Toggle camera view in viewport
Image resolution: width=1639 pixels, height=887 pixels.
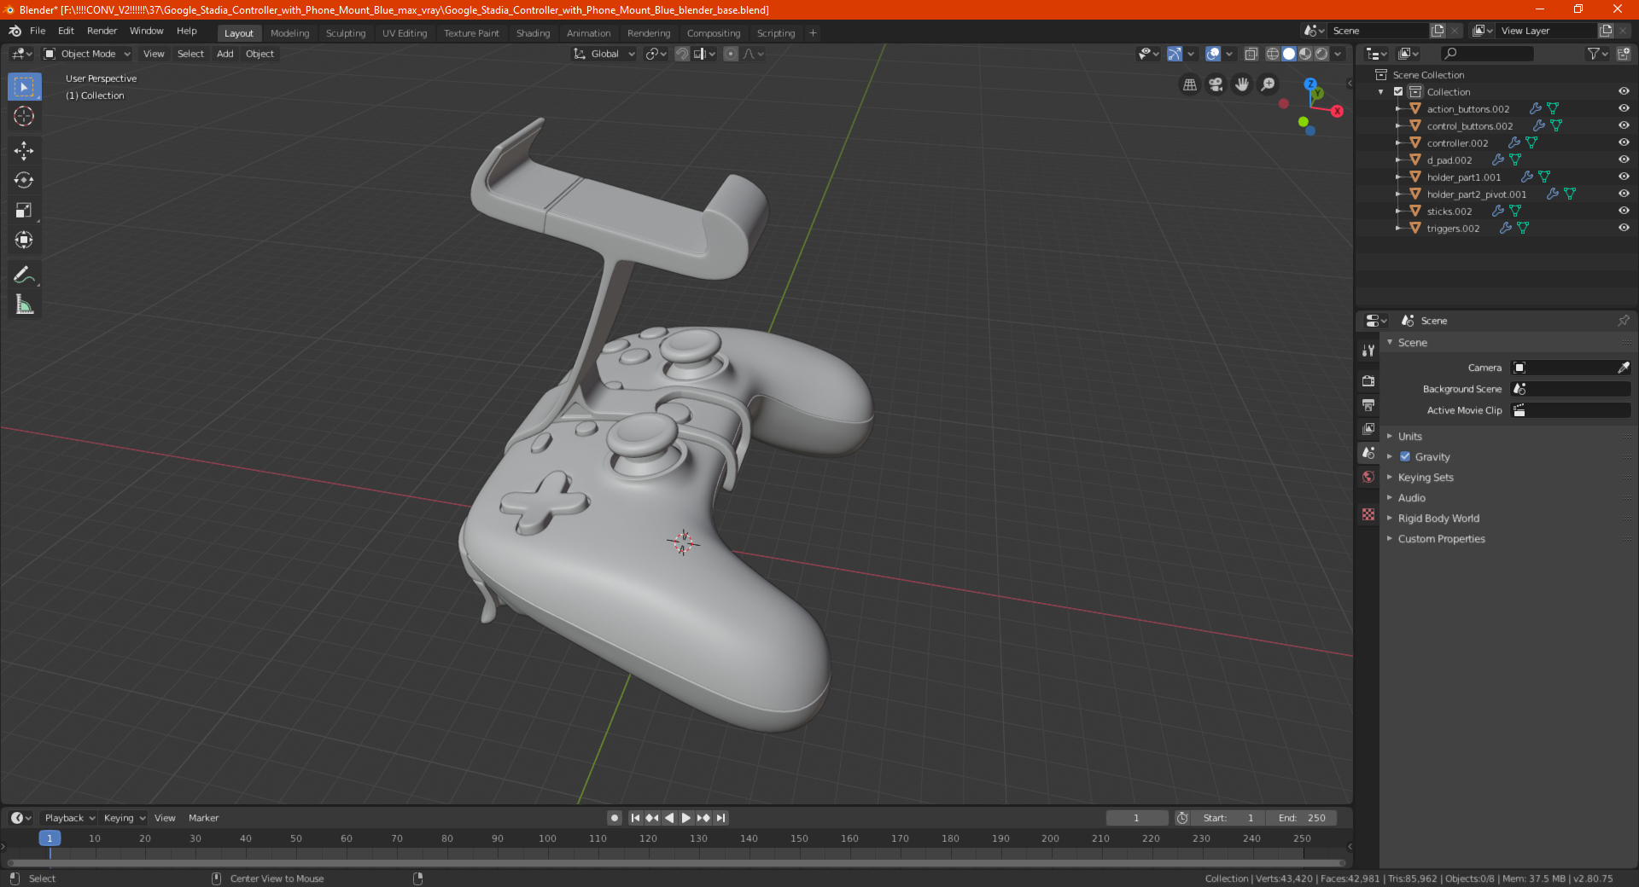(1216, 84)
